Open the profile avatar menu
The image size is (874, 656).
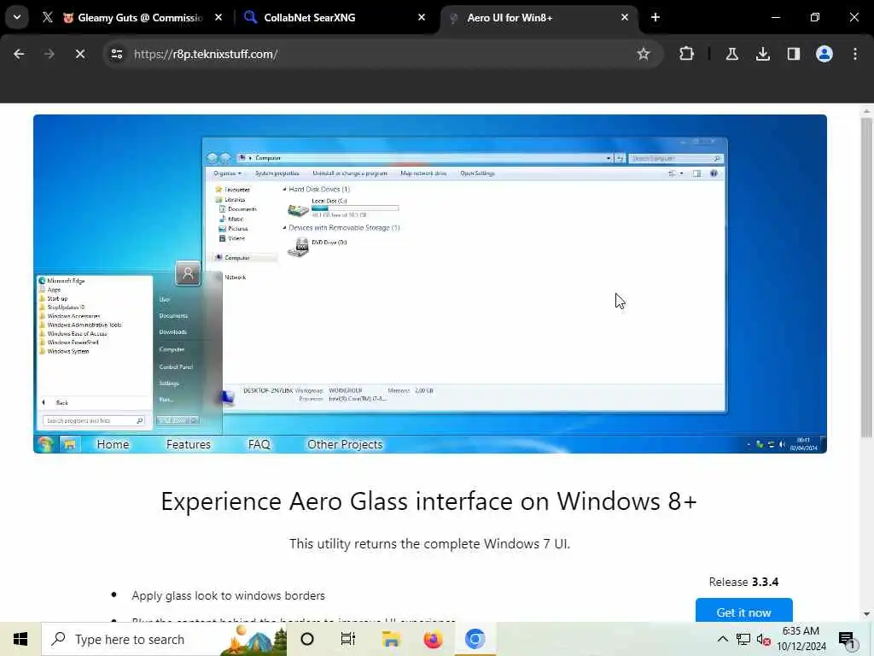[824, 54]
